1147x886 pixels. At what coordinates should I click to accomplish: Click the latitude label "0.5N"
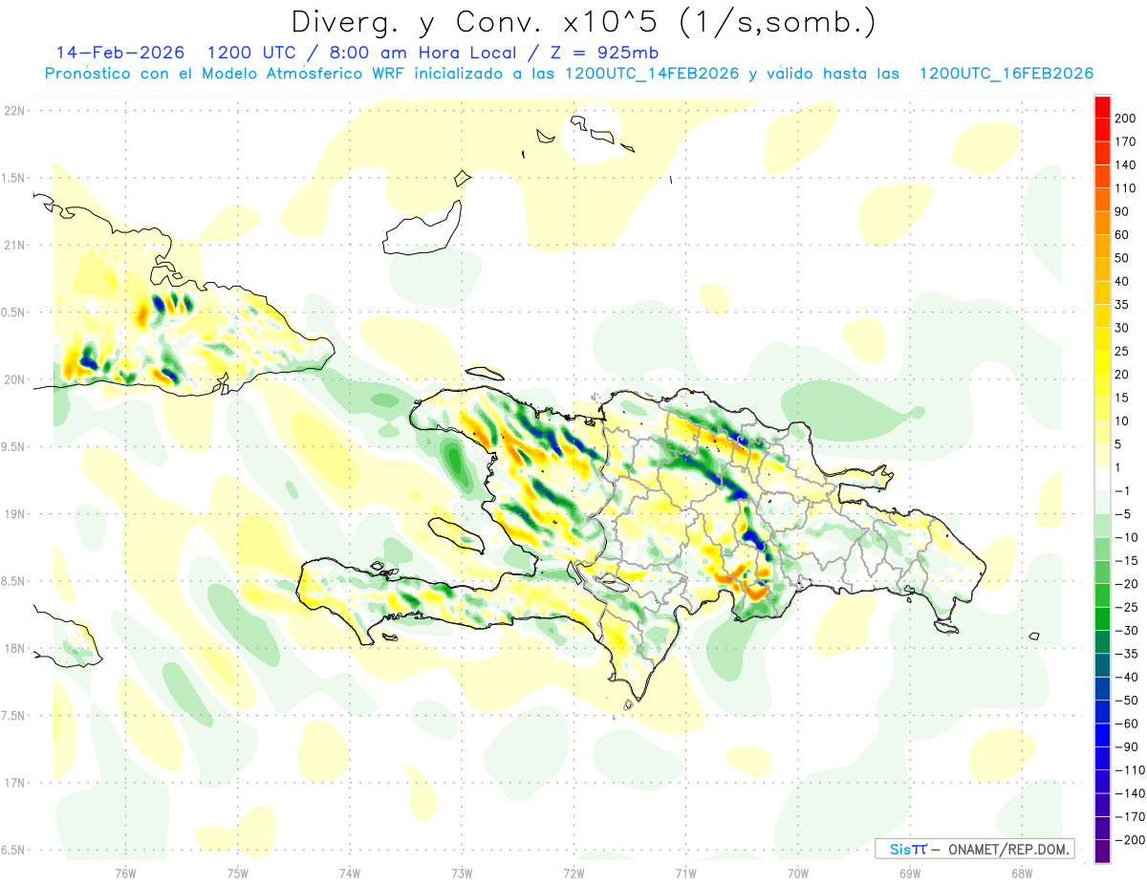[x=13, y=313]
